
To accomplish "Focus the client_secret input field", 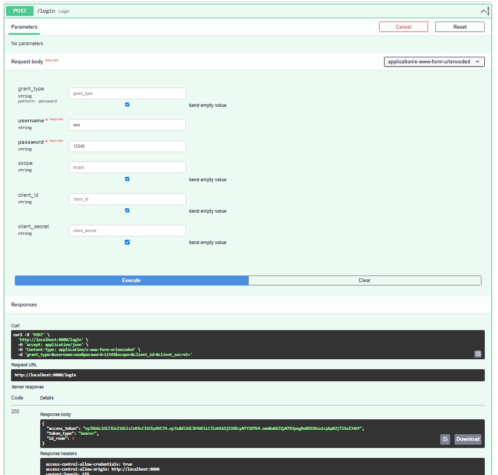I will point(127,230).
